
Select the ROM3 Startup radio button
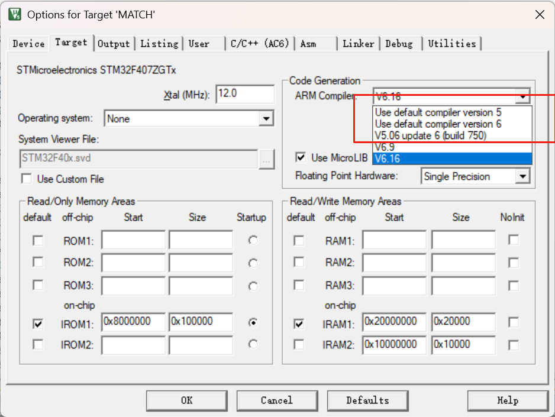click(x=253, y=286)
